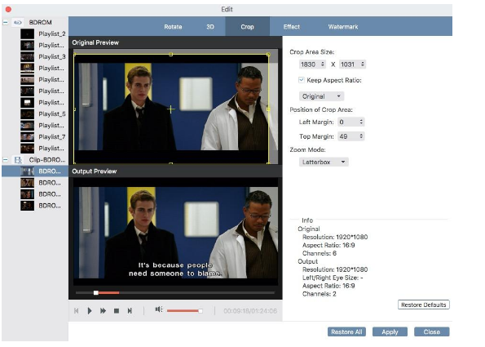
Task: Click the Restore Defaults button
Action: pyautogui.click(x=423, y=305)
